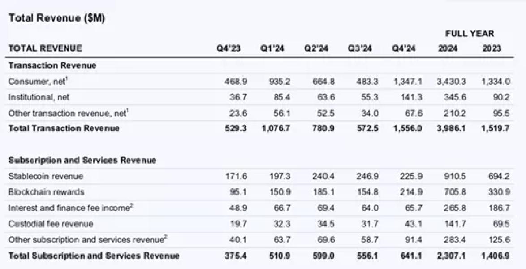
Task: Click the Q4'24 column header
Action: point(404,48)
